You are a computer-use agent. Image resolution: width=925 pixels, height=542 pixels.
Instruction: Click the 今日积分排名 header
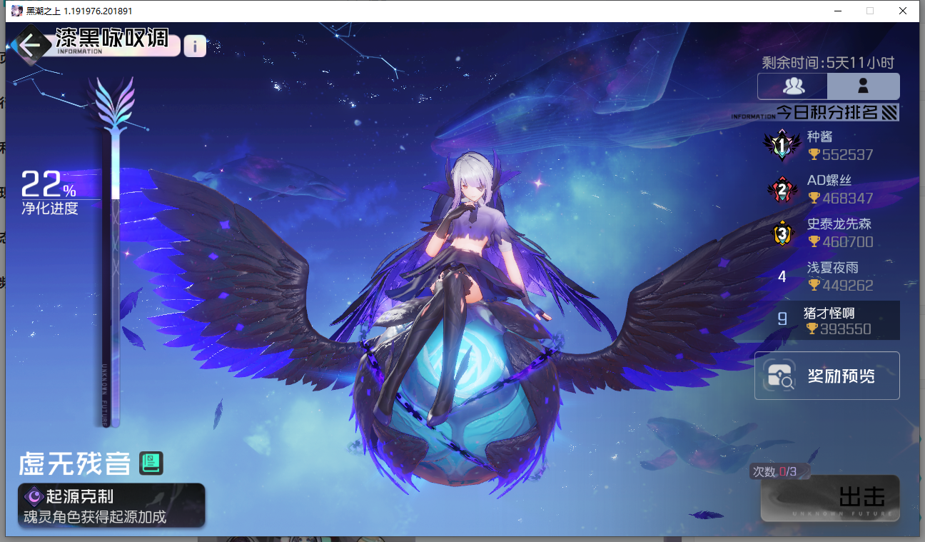tap(827, 112)
